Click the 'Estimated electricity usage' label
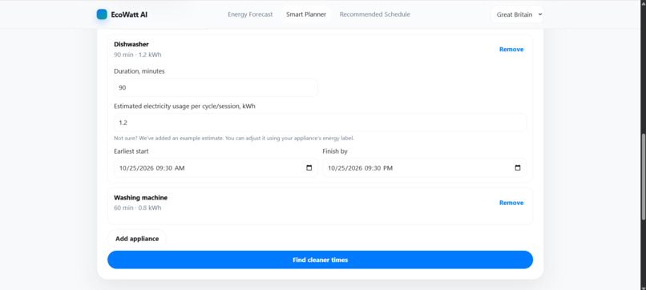 coord(184,106)
